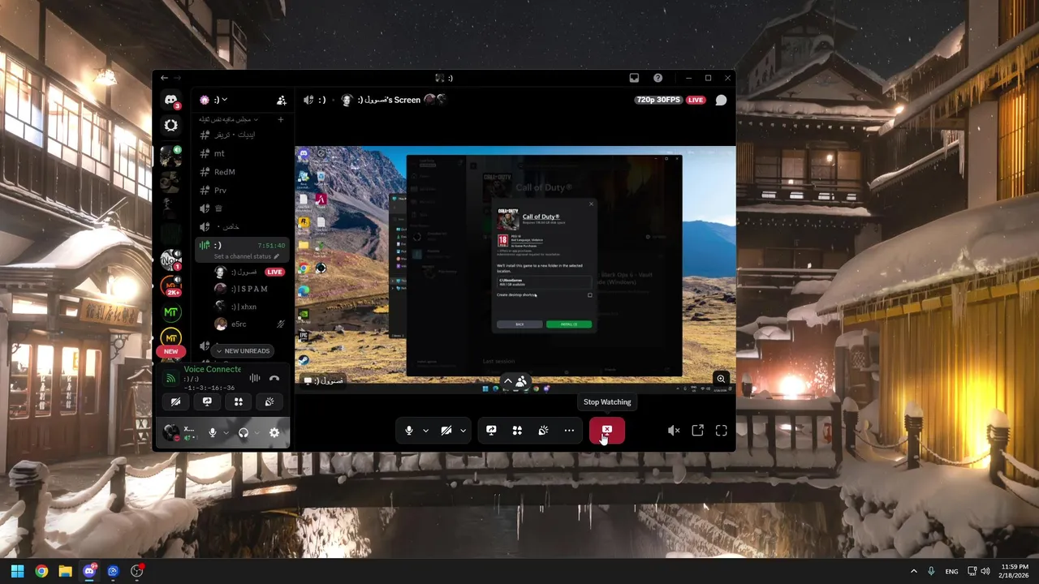Share your screen from the call toolbar
The image size is (1039, 584).
(x=491, y=431)
